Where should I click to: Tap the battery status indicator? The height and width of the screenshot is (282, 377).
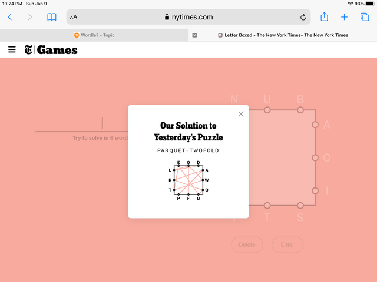point(370,4)
